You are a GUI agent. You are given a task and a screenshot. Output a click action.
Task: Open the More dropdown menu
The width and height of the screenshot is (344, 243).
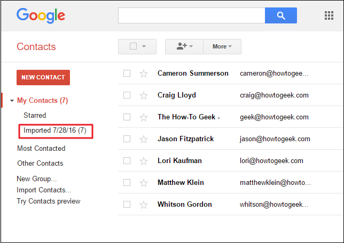coord(222,46)
